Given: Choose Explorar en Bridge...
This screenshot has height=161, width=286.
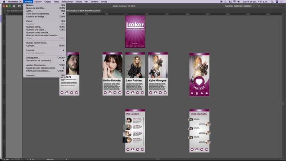Looking at the screenshot, I should pos(45,17).
